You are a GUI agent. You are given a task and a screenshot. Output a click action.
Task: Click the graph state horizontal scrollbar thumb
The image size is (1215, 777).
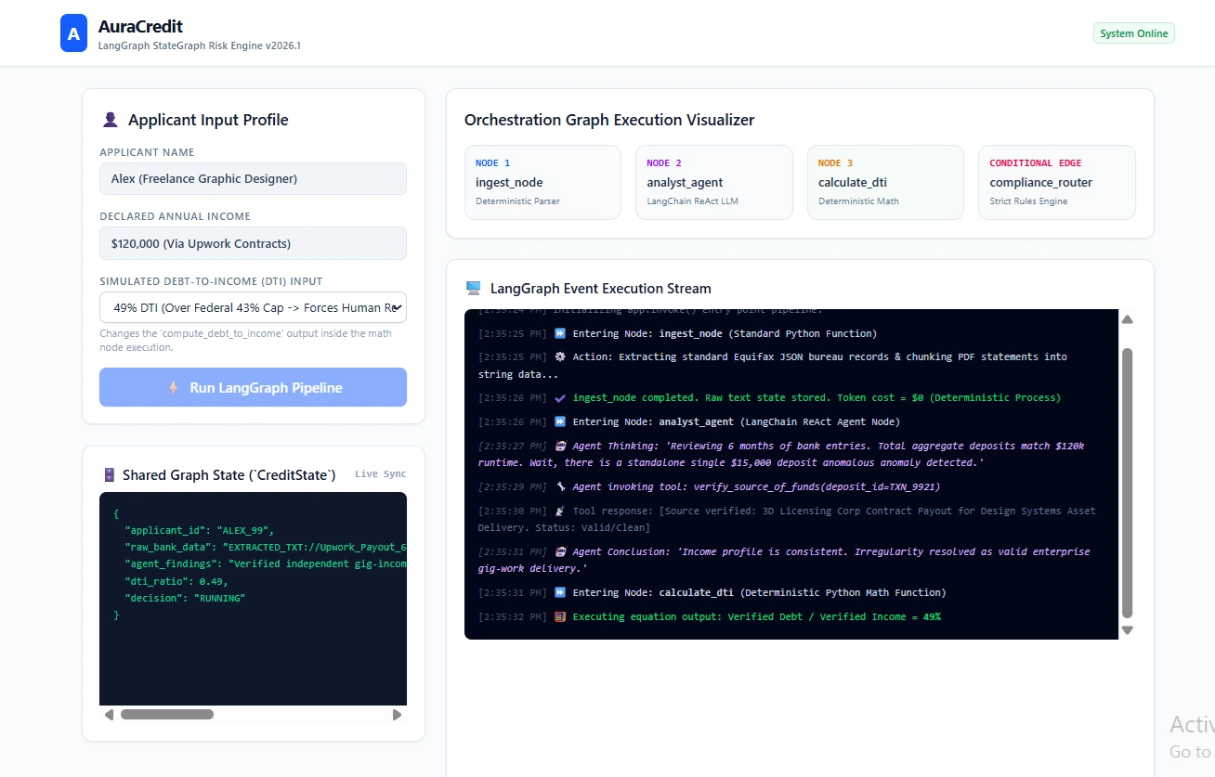click(167, 715)
